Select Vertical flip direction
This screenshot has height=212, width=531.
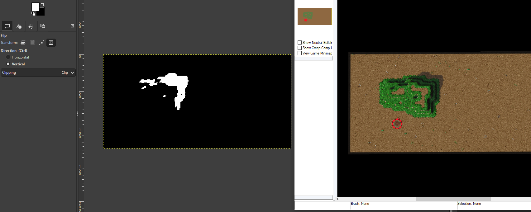15,64
